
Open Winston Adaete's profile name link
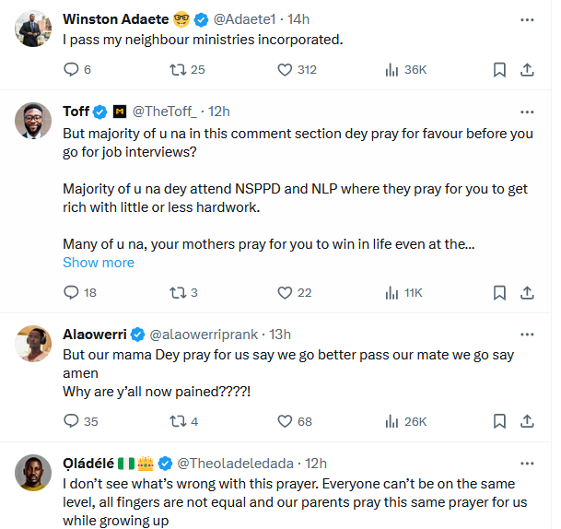coord(114,19)
